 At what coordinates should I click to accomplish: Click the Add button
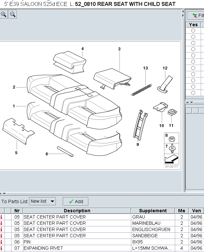click(x=76, y=201)
